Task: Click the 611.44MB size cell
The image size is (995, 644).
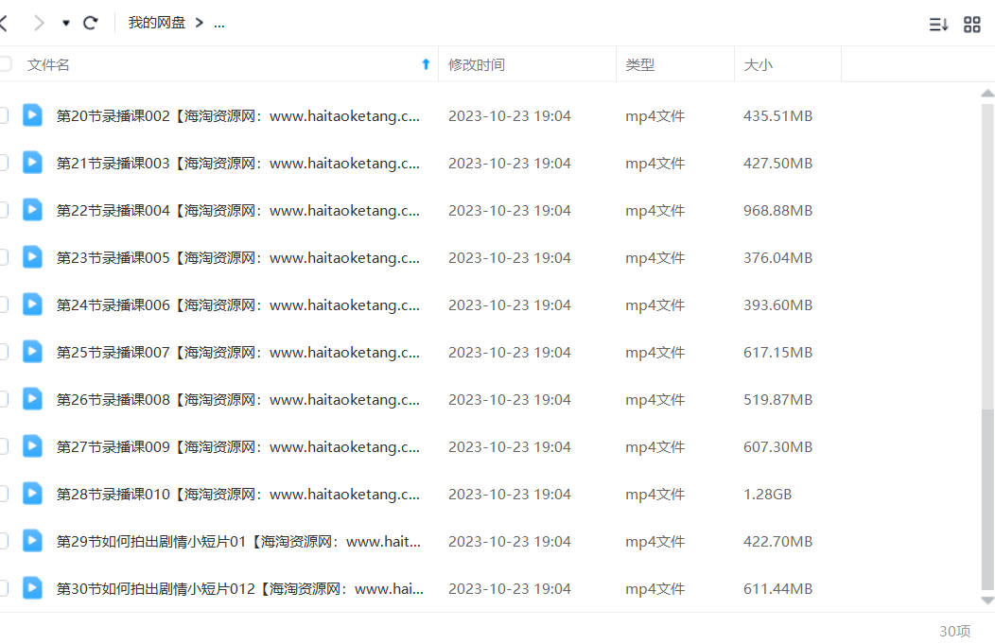Action: [x=778, y=589]
